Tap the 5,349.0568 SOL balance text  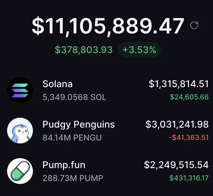tap(74, 97)
